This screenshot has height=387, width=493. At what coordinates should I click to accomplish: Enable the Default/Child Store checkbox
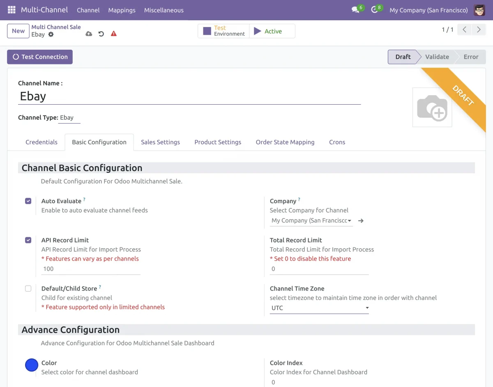point(28,289)
